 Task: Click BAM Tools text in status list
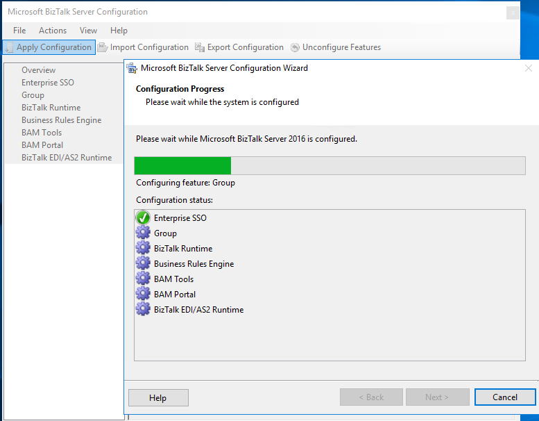coord(174,279)
